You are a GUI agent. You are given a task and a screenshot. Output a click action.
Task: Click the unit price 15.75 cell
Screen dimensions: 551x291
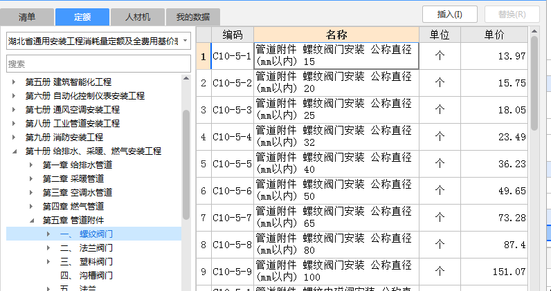[494, 83]
